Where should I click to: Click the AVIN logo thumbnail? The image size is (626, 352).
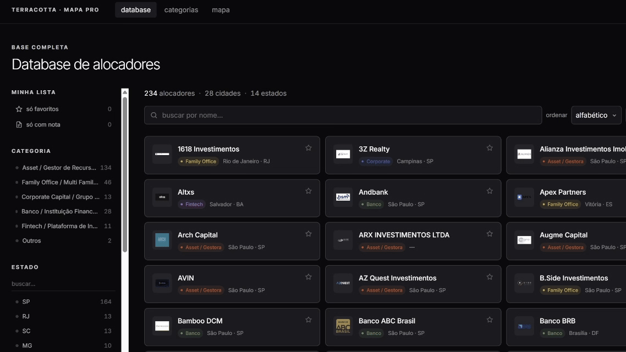coord(162,283)
